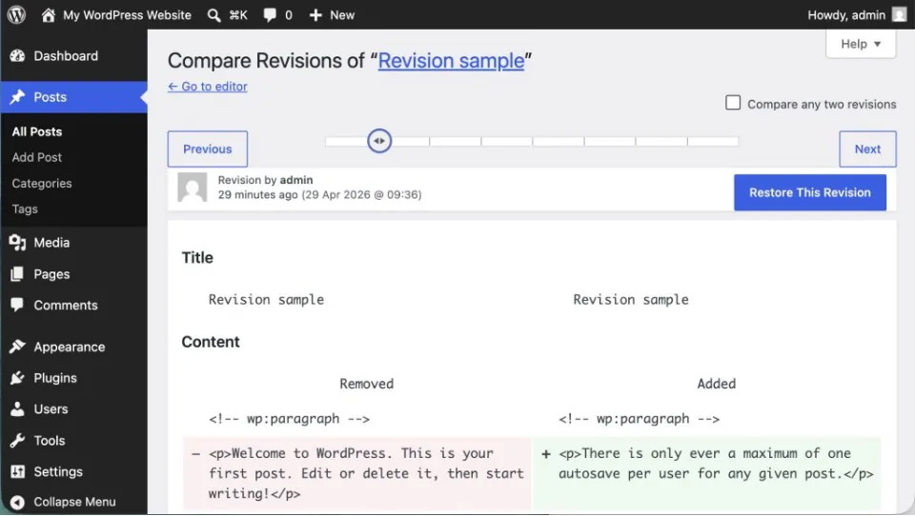Click the Collapse Menu arrow icon

(17, 502)
